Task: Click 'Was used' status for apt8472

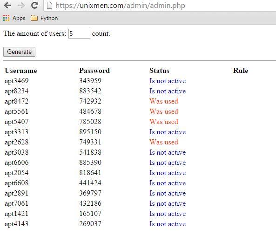Action: [164, 101]
